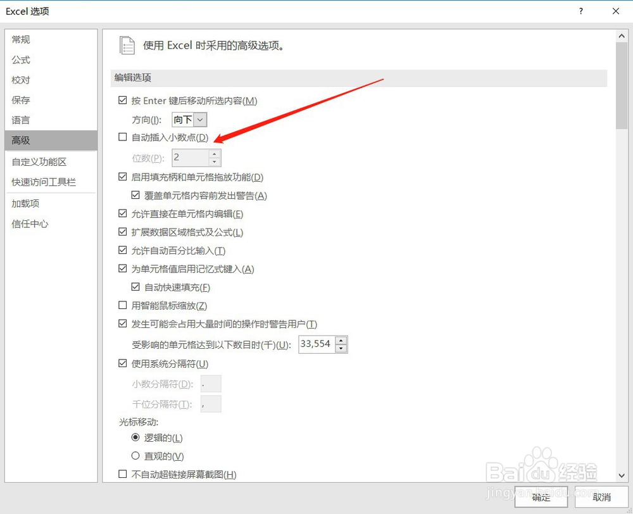Click the 确定 button
Screen dimensions: 633x514
tap(541, 497)
